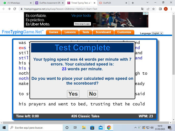Close the OutPlex Assesment-DR tab
Screen dimensions: 175x131
(63, 3)
